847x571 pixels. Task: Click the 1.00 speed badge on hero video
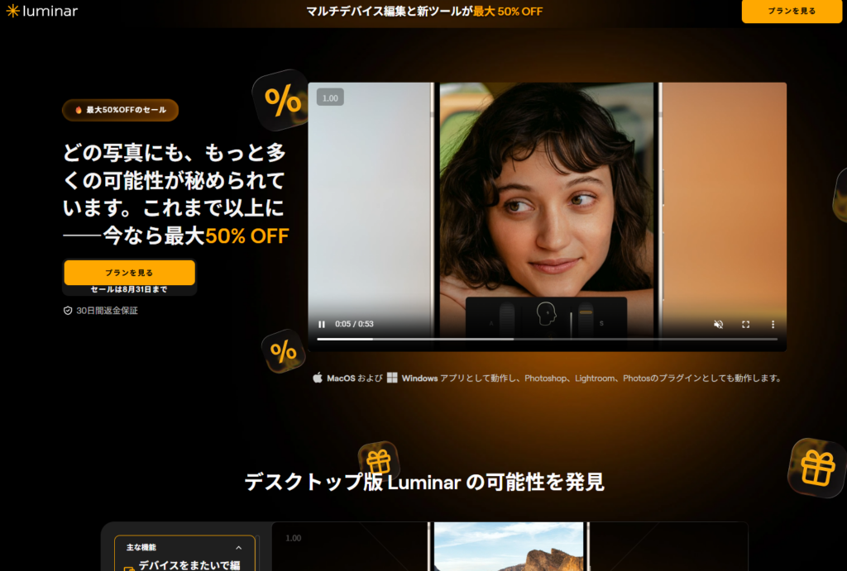(x=330, y=98)
